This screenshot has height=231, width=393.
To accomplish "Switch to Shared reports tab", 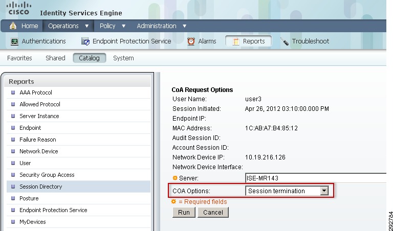I will (x=55, y=58).
